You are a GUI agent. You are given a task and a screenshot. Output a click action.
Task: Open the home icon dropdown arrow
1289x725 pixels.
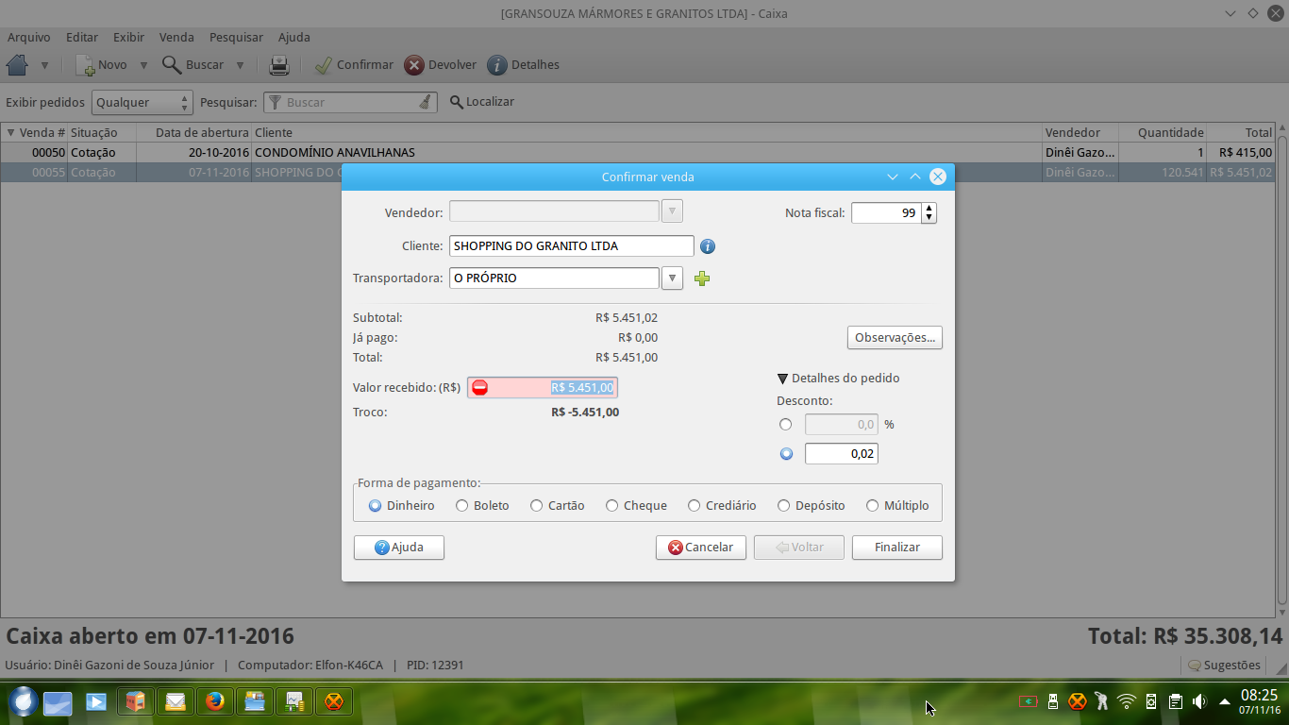pyautogui.click(x=44, y=65)
